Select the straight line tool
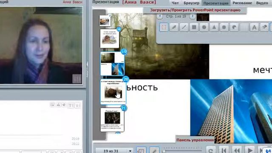 click(x=184, y=27)
